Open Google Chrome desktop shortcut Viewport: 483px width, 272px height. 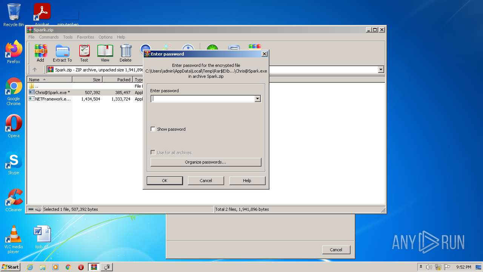[x=14, y=91]
